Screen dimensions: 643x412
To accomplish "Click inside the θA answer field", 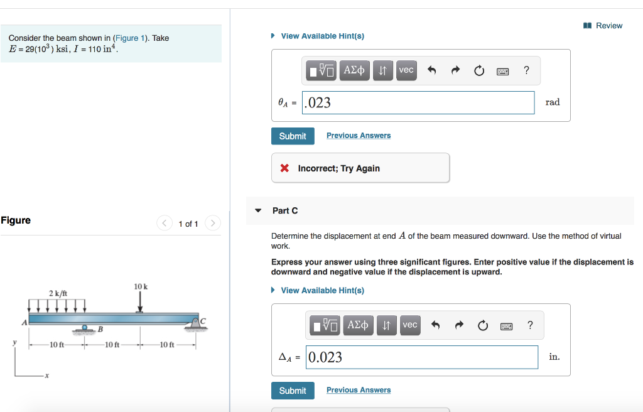I will click(x=418, y=102).
